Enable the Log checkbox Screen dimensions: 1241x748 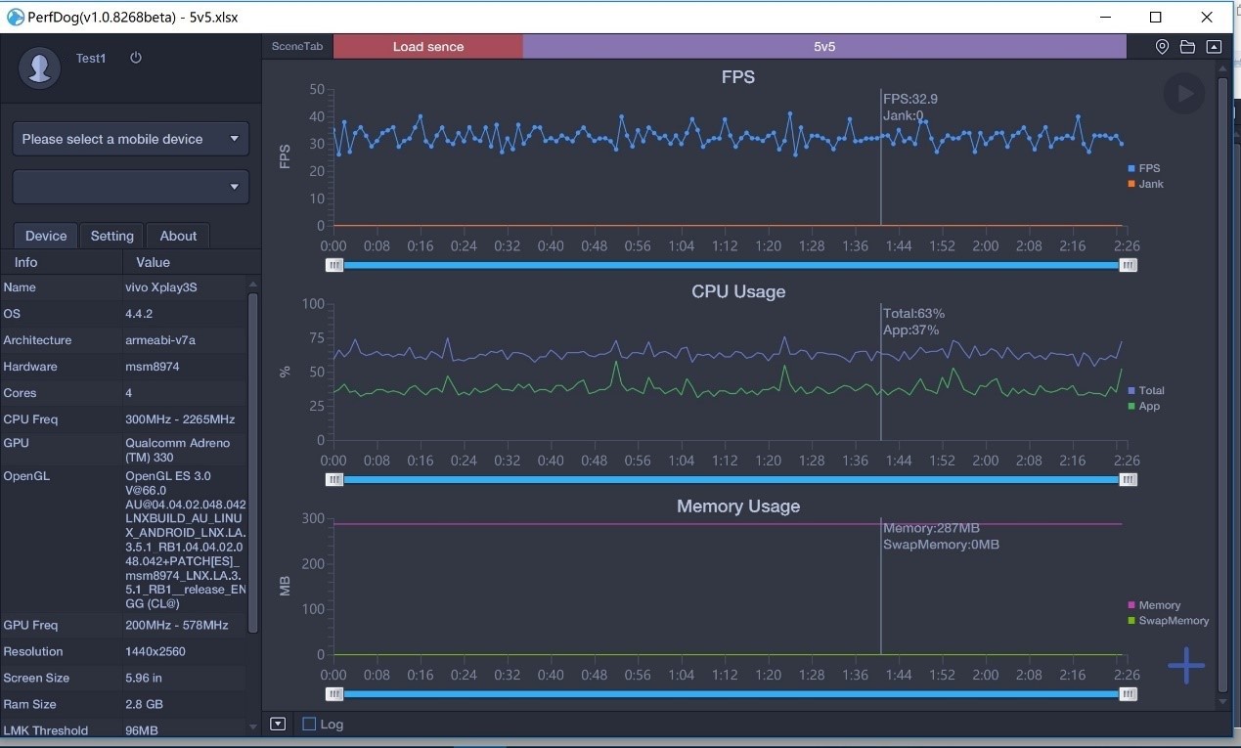click(x=308, y=724)
